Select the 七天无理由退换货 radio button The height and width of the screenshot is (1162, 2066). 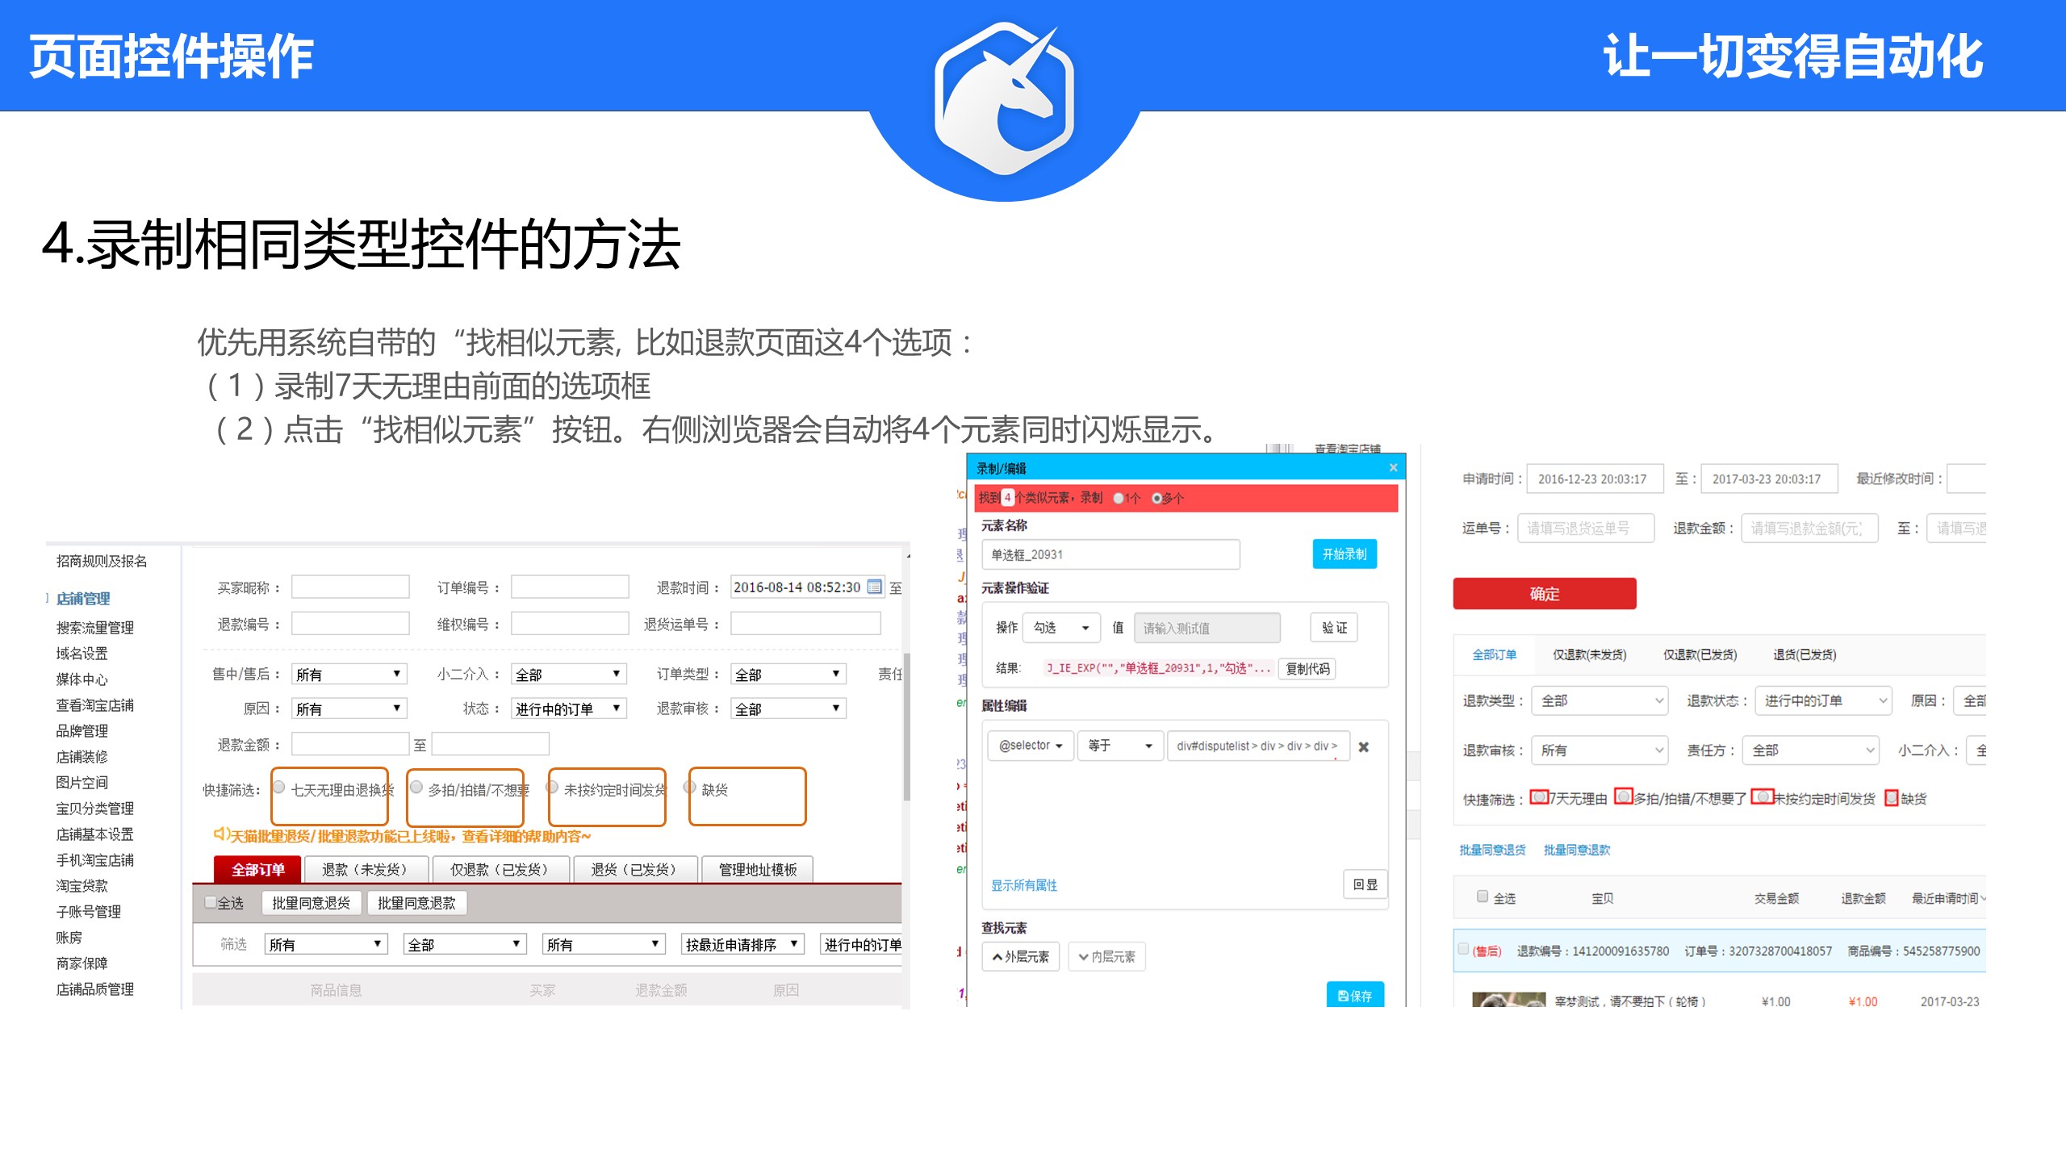pos(279,788)
